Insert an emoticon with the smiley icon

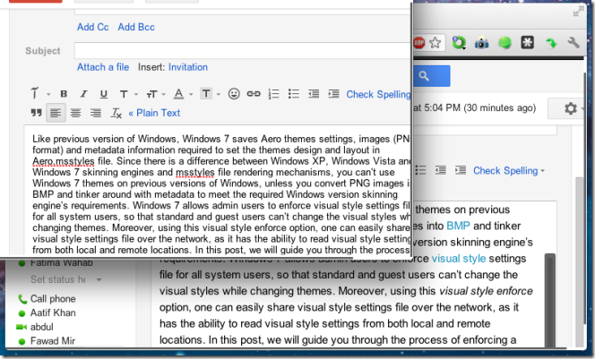234,94
